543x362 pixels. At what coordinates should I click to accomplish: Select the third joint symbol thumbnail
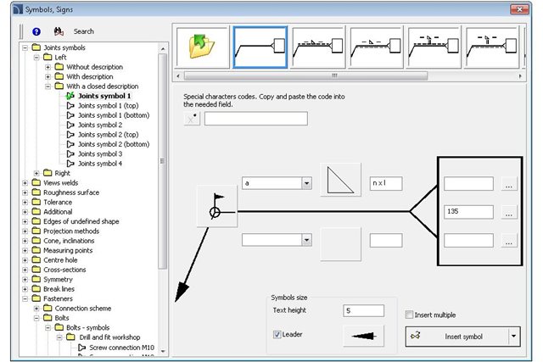point(318,47)
